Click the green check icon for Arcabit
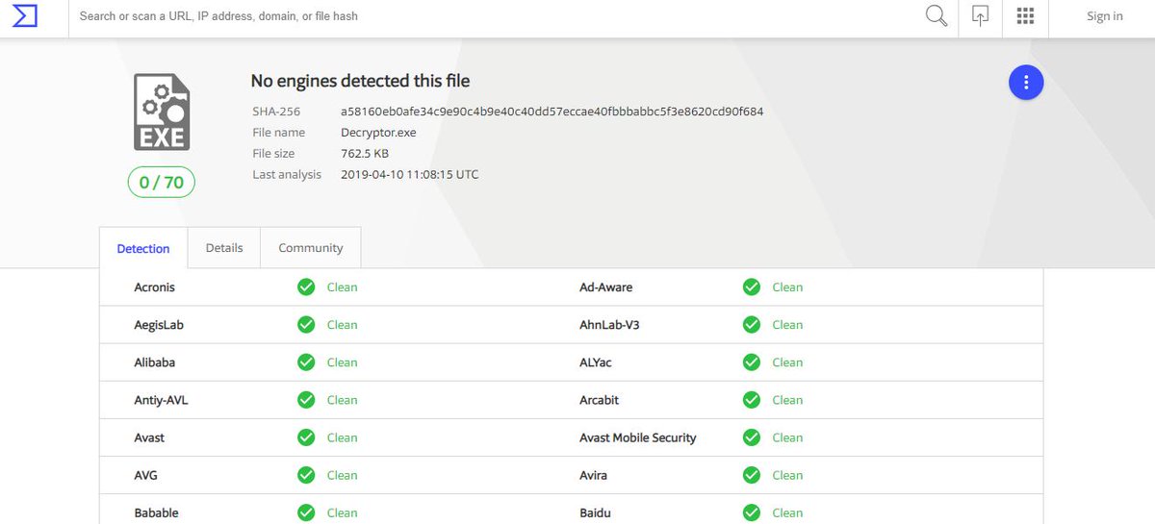 coord(752,400)
